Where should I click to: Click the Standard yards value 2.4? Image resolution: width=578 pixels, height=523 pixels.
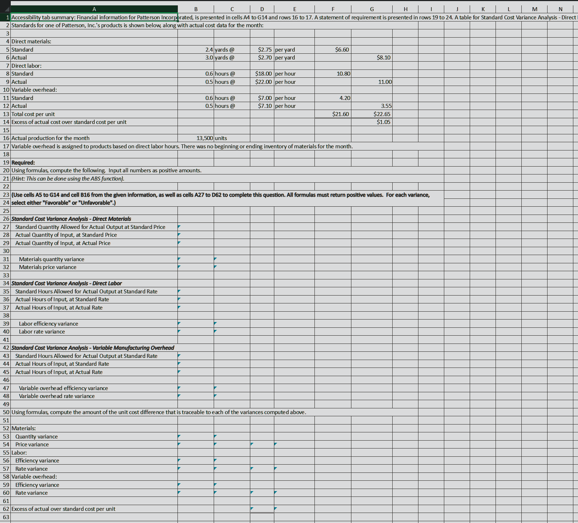(196, 49)
